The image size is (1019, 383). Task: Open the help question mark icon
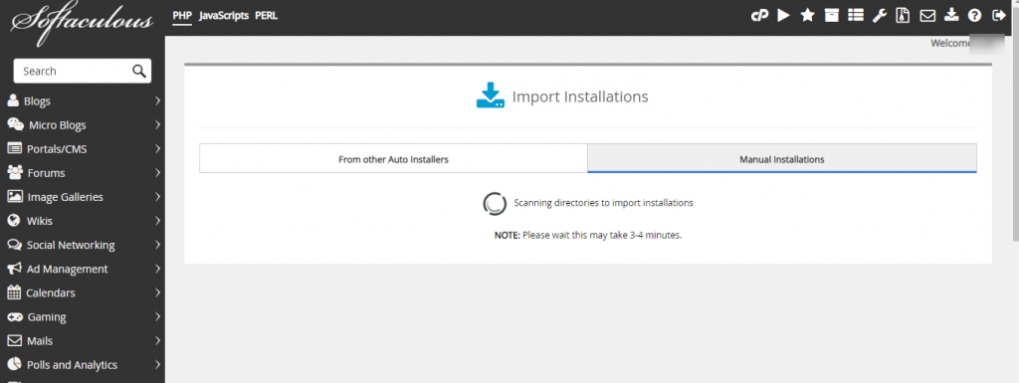tap(974, 16)
